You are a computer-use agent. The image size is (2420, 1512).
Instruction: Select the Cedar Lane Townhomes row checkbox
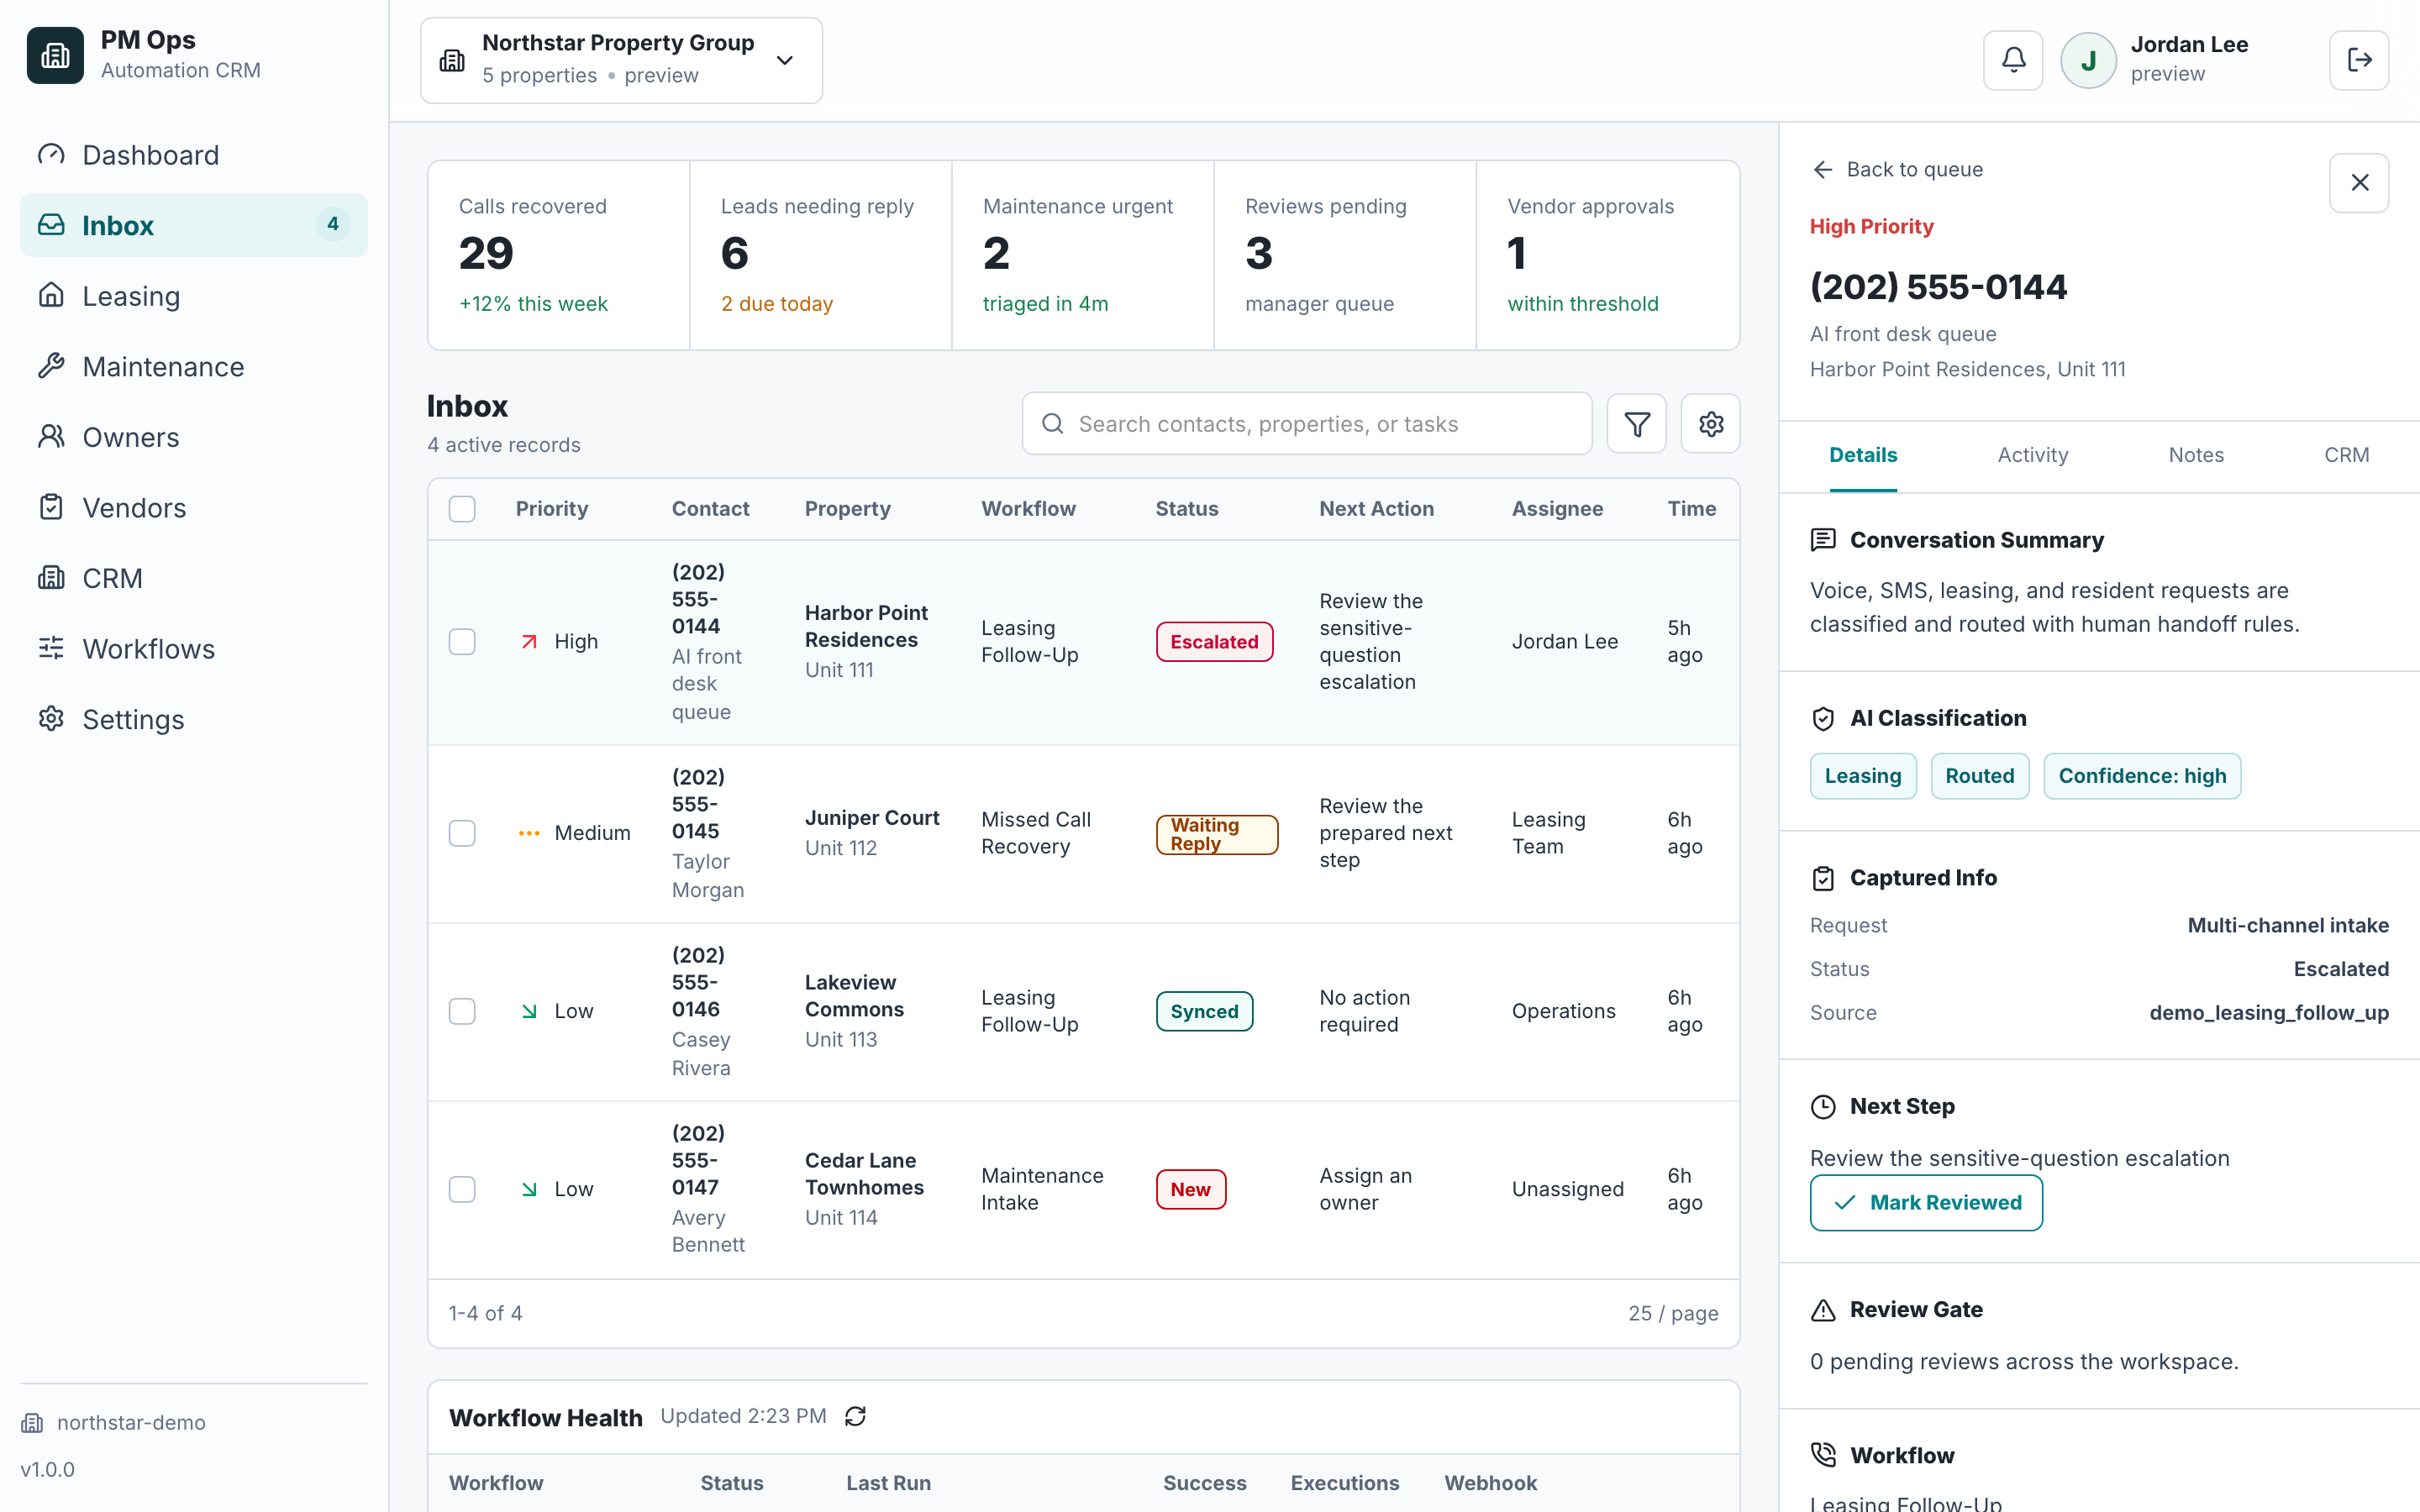click(x=462, y=1189)
